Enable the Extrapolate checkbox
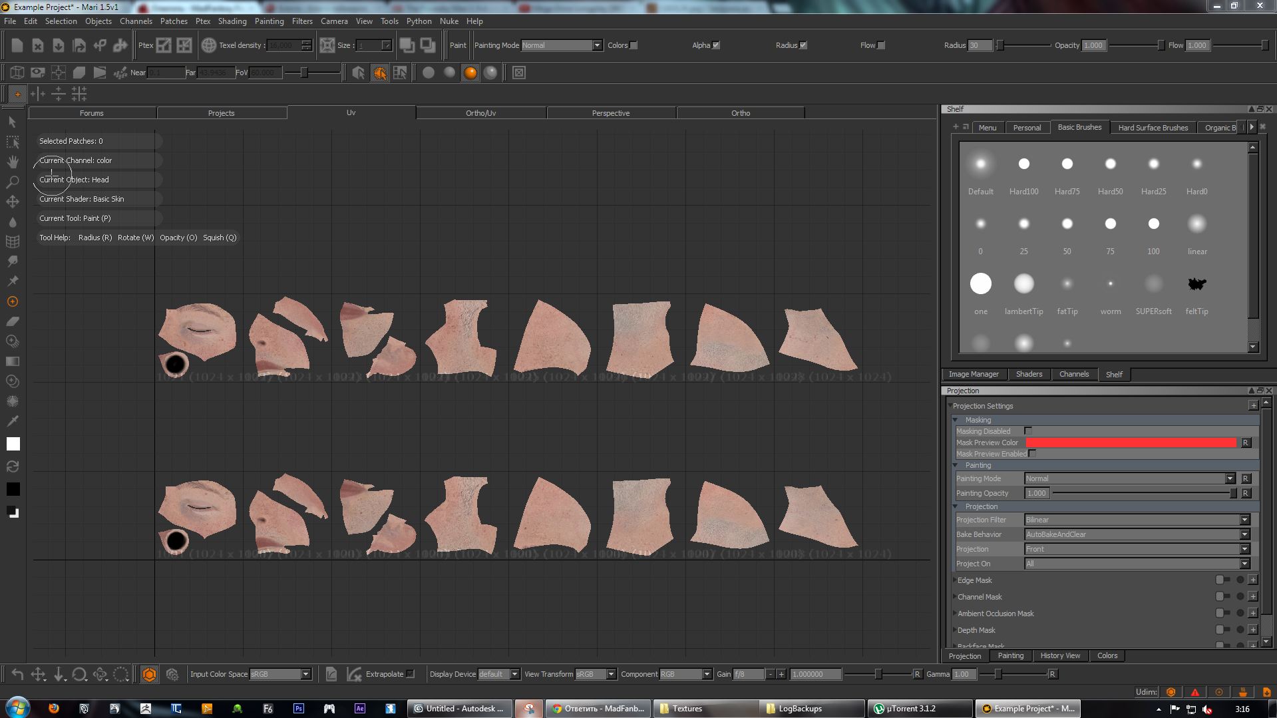The width and height of the screenshot is (1277, 718). pyautogui.click(x=411, y=674)
